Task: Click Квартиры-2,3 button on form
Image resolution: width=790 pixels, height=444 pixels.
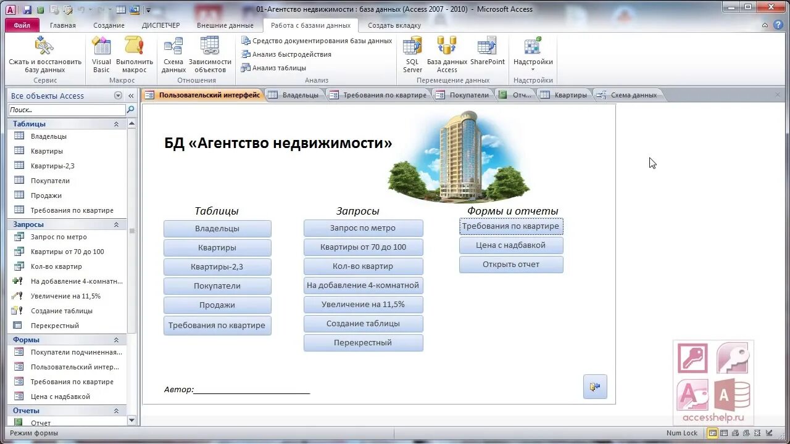Action: (x=217, y=267)
